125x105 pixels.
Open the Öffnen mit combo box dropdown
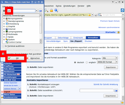[x=37, y=11]
